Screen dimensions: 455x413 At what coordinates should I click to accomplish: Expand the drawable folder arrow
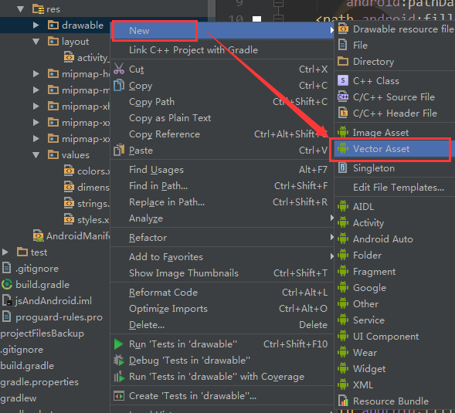tap(36, 25)
